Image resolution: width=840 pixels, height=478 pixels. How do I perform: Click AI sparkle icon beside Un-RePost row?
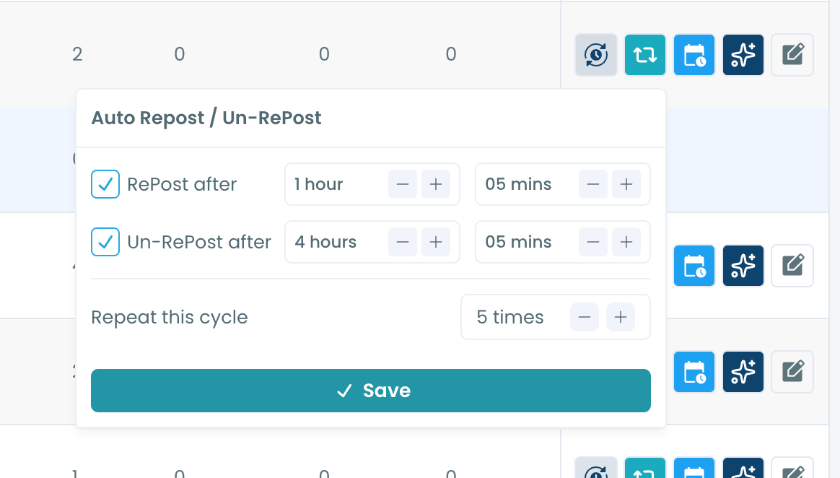[743, 266]
